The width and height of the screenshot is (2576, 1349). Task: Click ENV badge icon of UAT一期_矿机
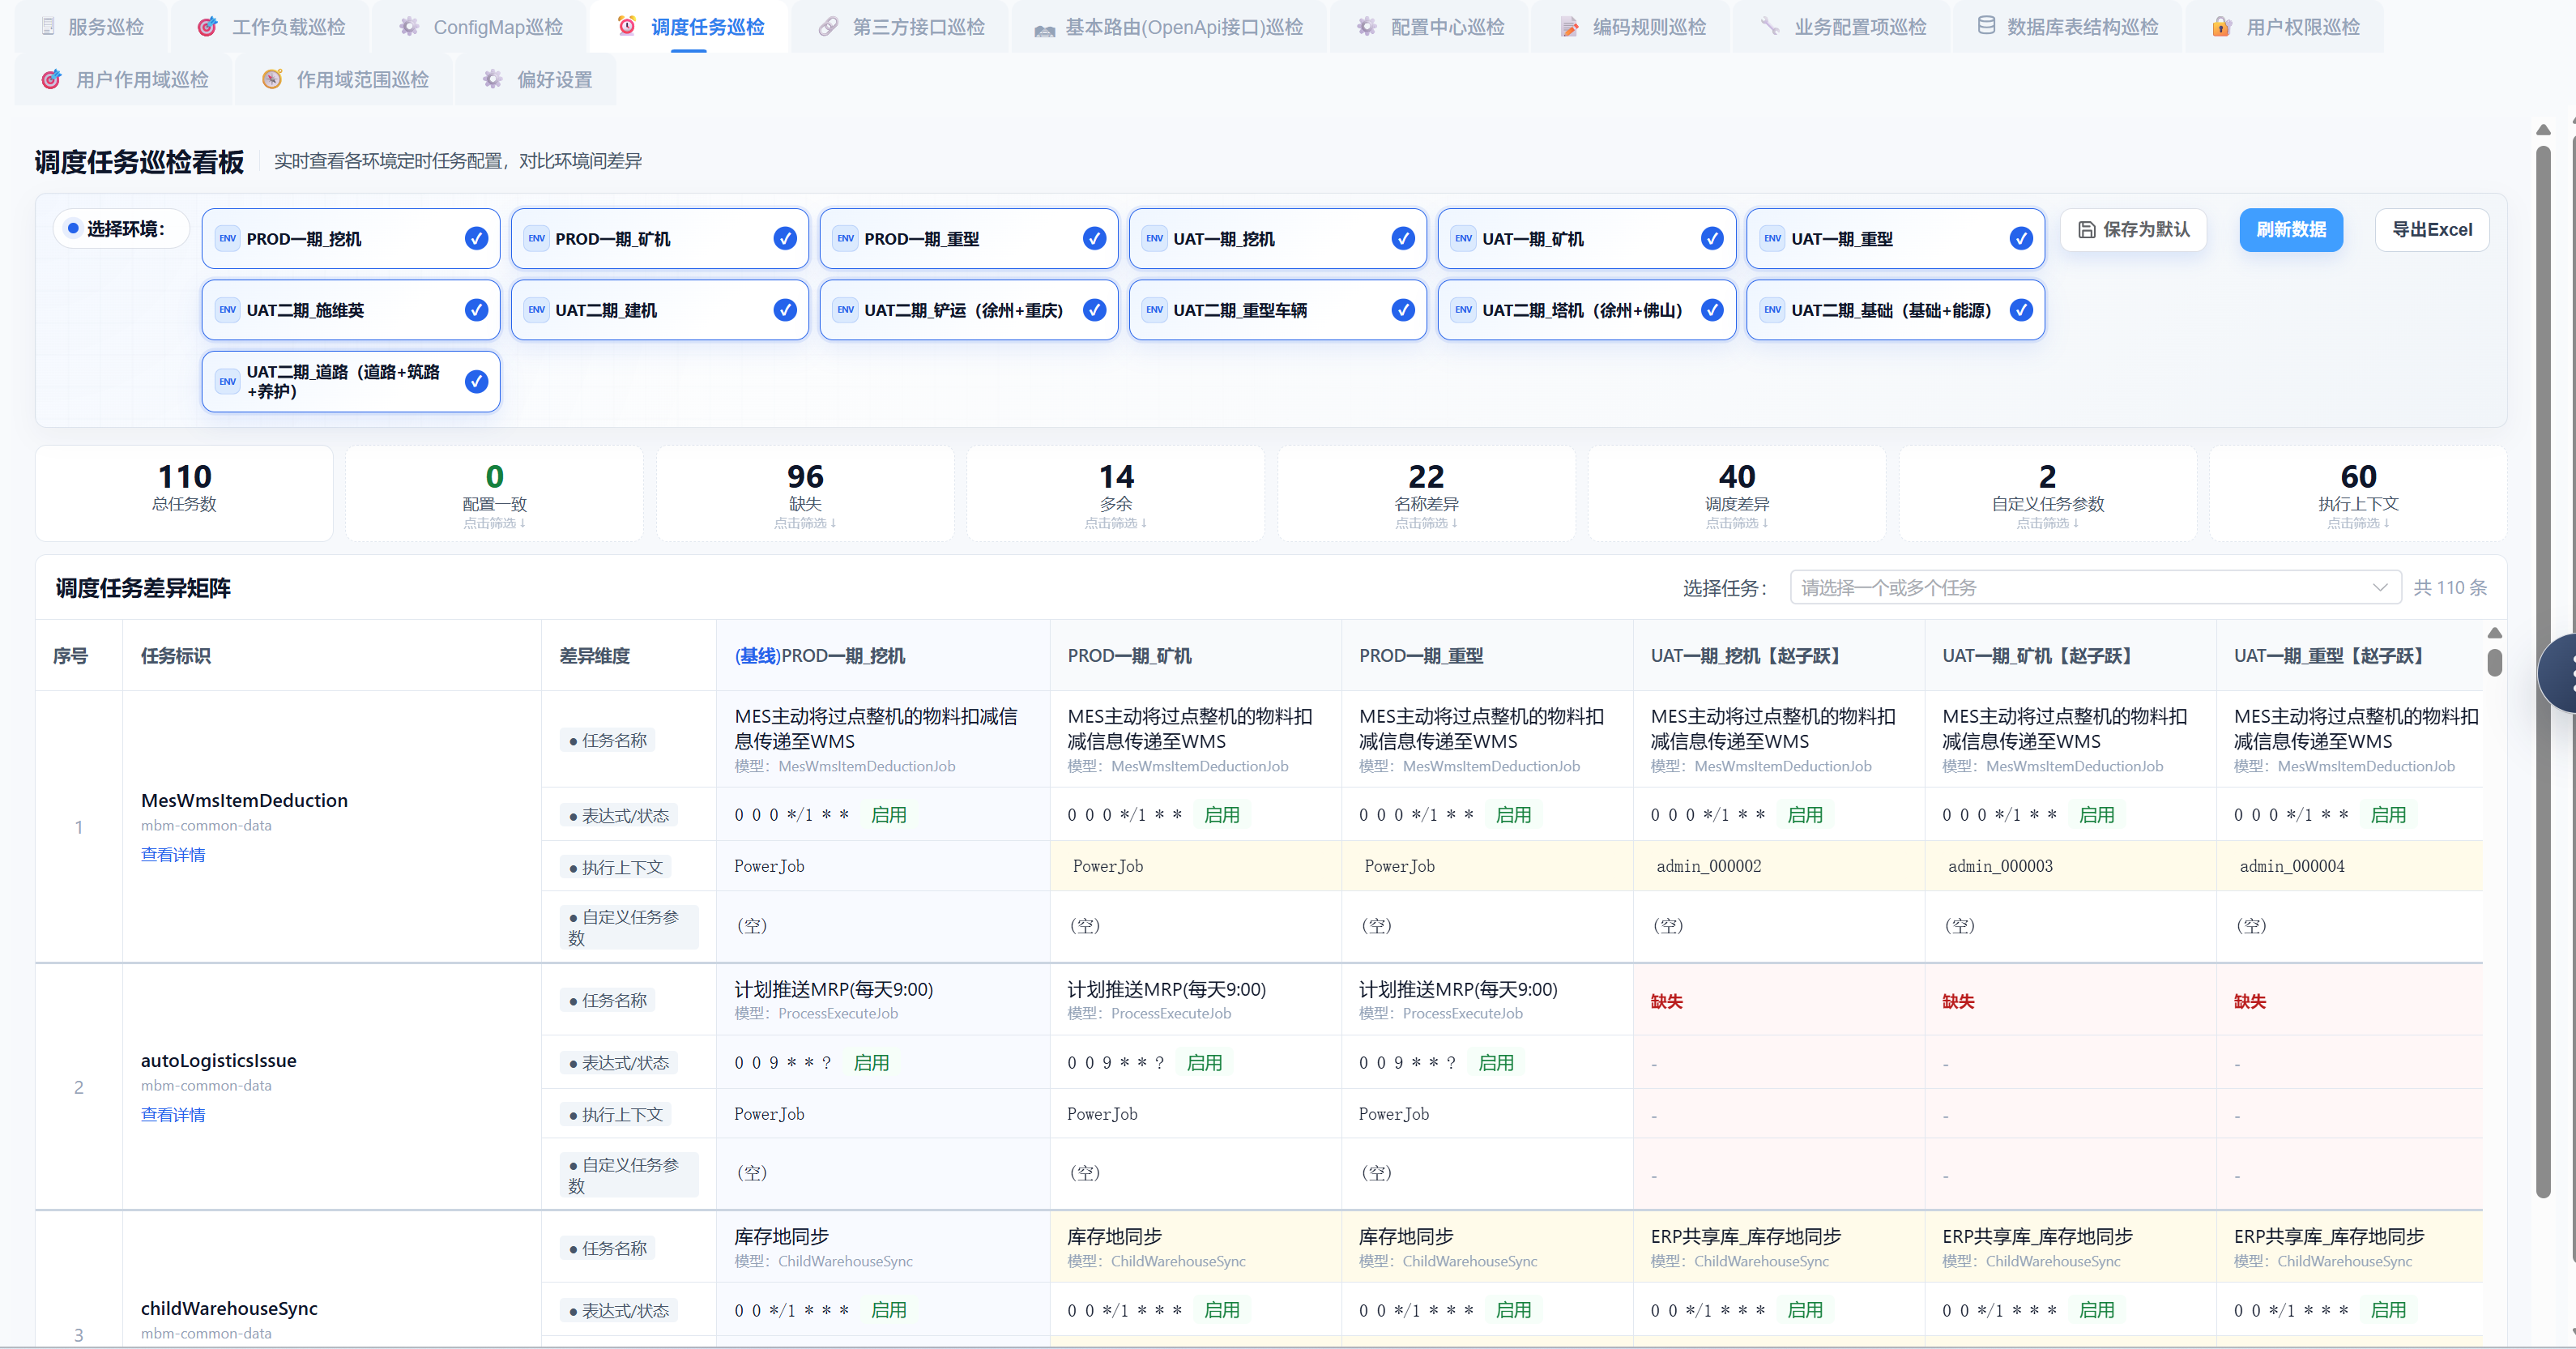(1464, 239)
